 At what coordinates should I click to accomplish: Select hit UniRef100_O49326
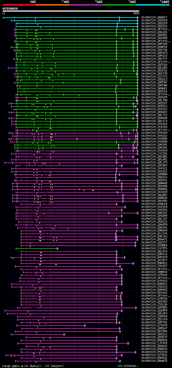(154, 210)
